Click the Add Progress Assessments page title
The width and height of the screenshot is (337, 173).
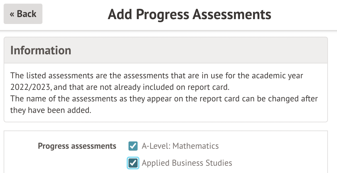coord(189,14)
